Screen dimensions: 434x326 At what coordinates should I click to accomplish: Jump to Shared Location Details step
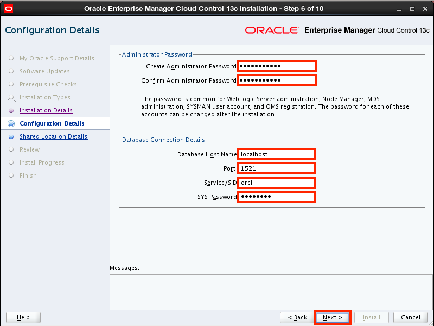coord(54,136)
